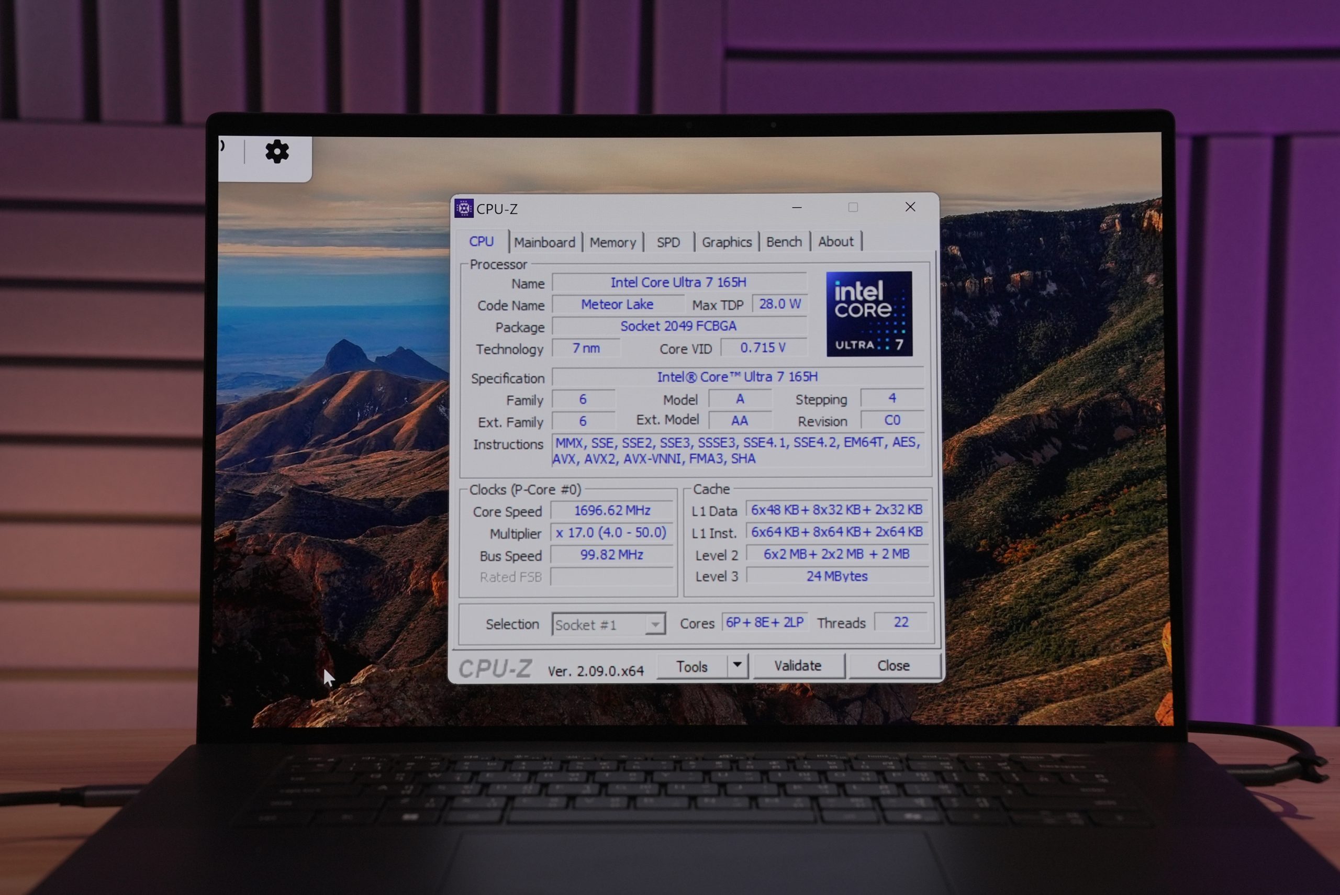Screen dimensions: 1340x895
Task: Click the Ext. Family value 6
Action: [583, 421]
